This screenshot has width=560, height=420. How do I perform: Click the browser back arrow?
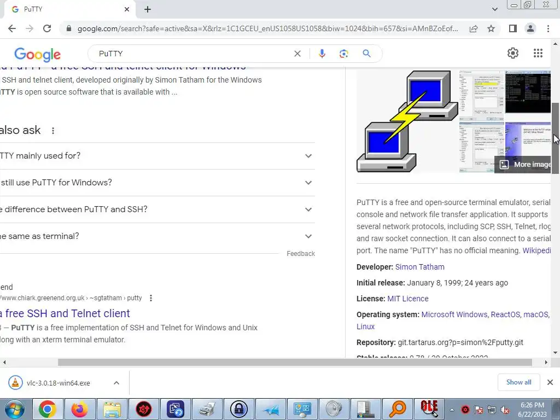(x=12, y=28)
